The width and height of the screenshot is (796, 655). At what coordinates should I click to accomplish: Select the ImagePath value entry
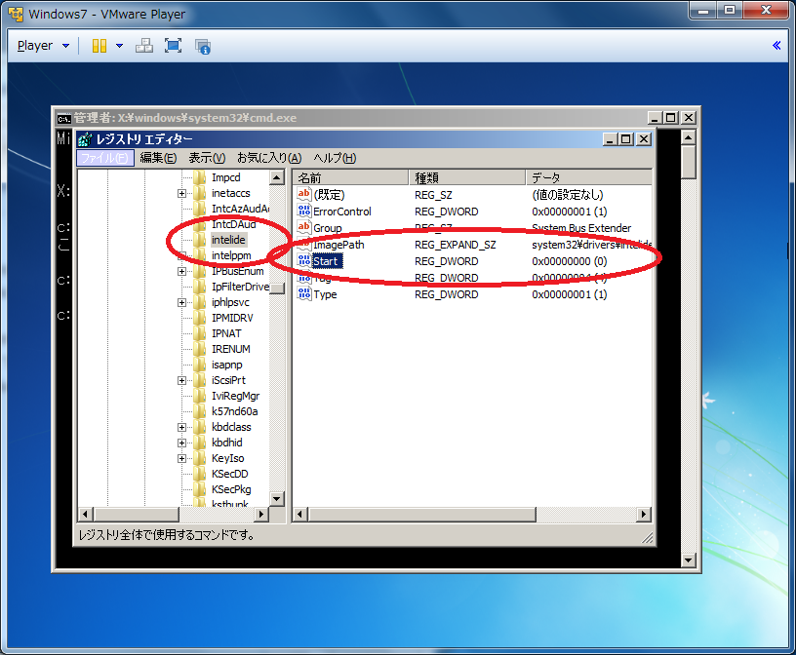(338, 245)
